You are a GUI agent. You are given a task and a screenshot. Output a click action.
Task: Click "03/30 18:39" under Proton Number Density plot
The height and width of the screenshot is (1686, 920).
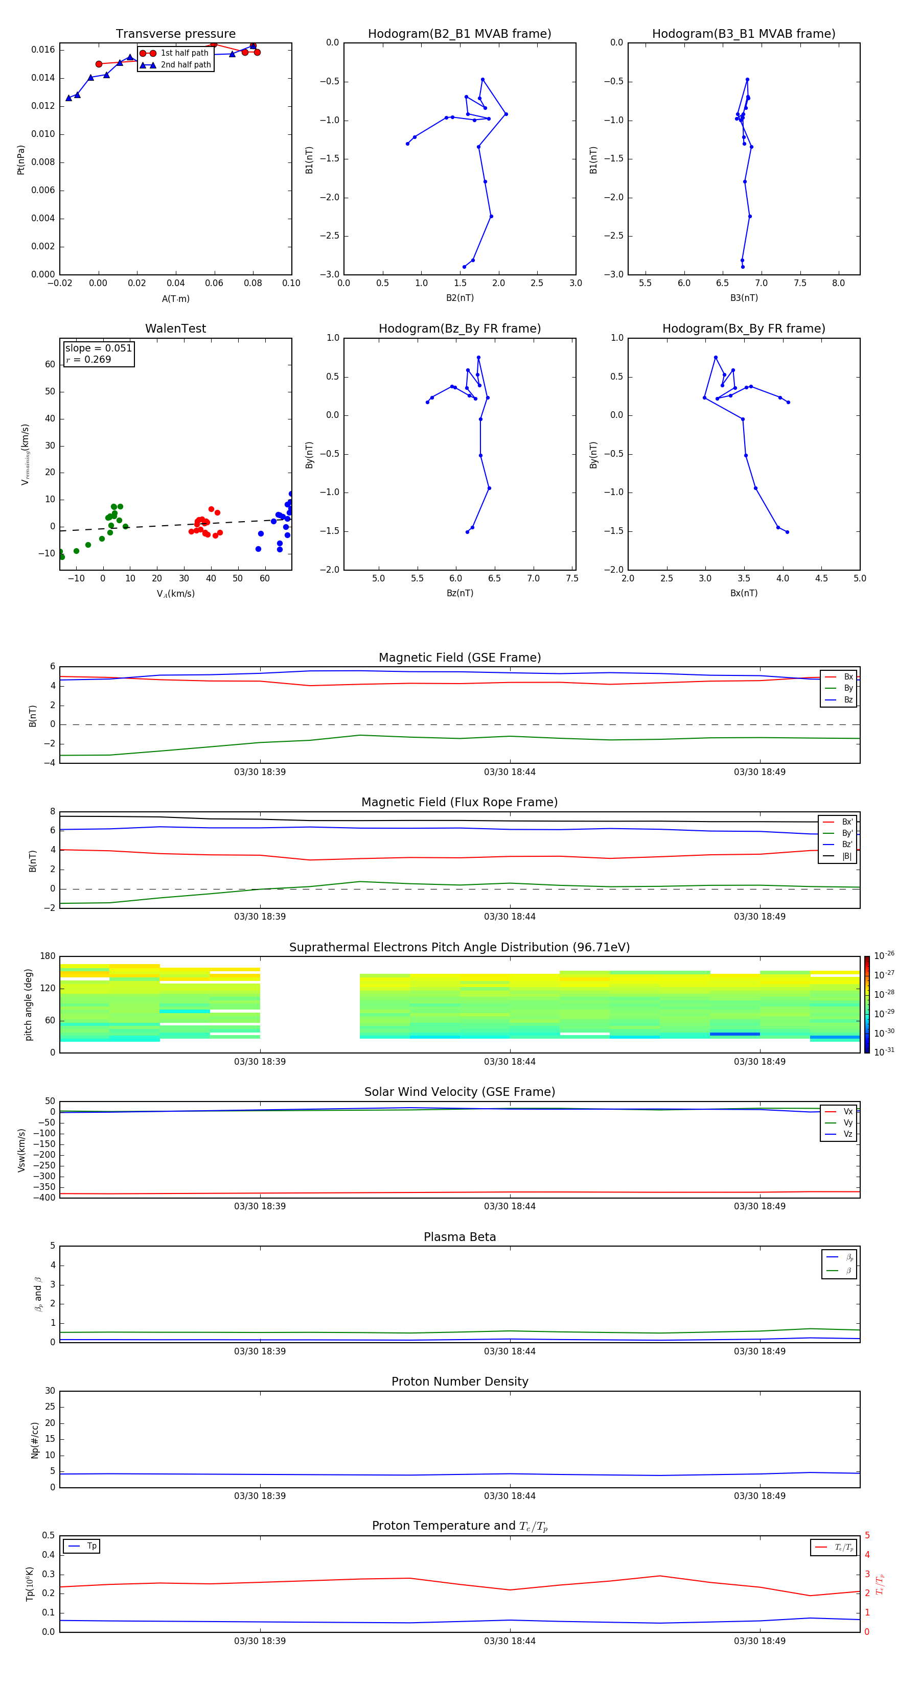coord(260,1496)
